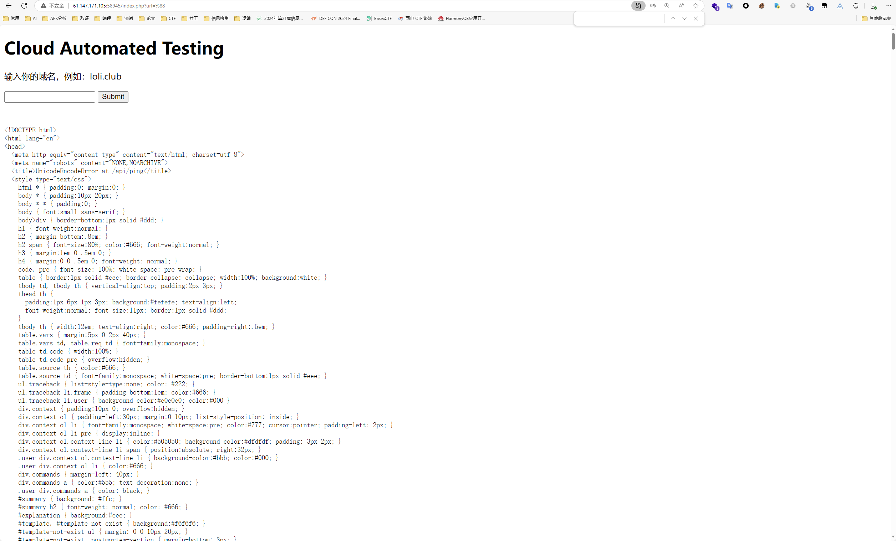Viewport: 896px width, 541px height.
Task: Click the Submit button
Action: pos(113,97)
